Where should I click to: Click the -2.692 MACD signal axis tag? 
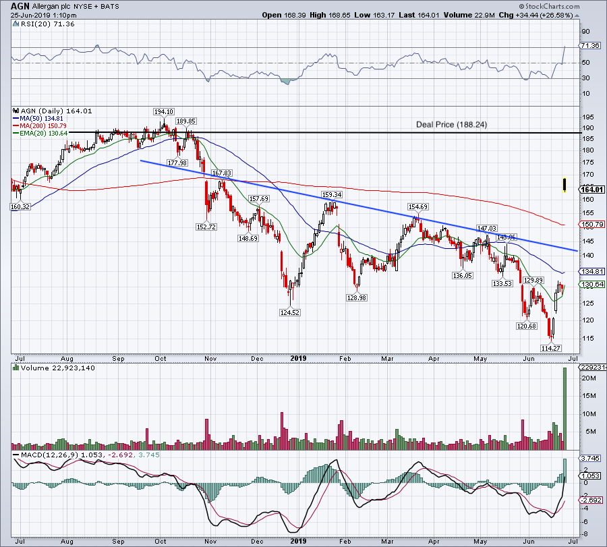pos(591,500)
